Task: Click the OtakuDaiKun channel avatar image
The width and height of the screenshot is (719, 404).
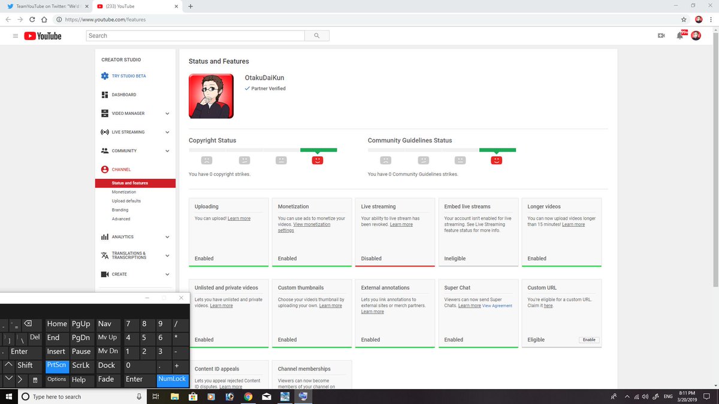Action: coord(211,96)
